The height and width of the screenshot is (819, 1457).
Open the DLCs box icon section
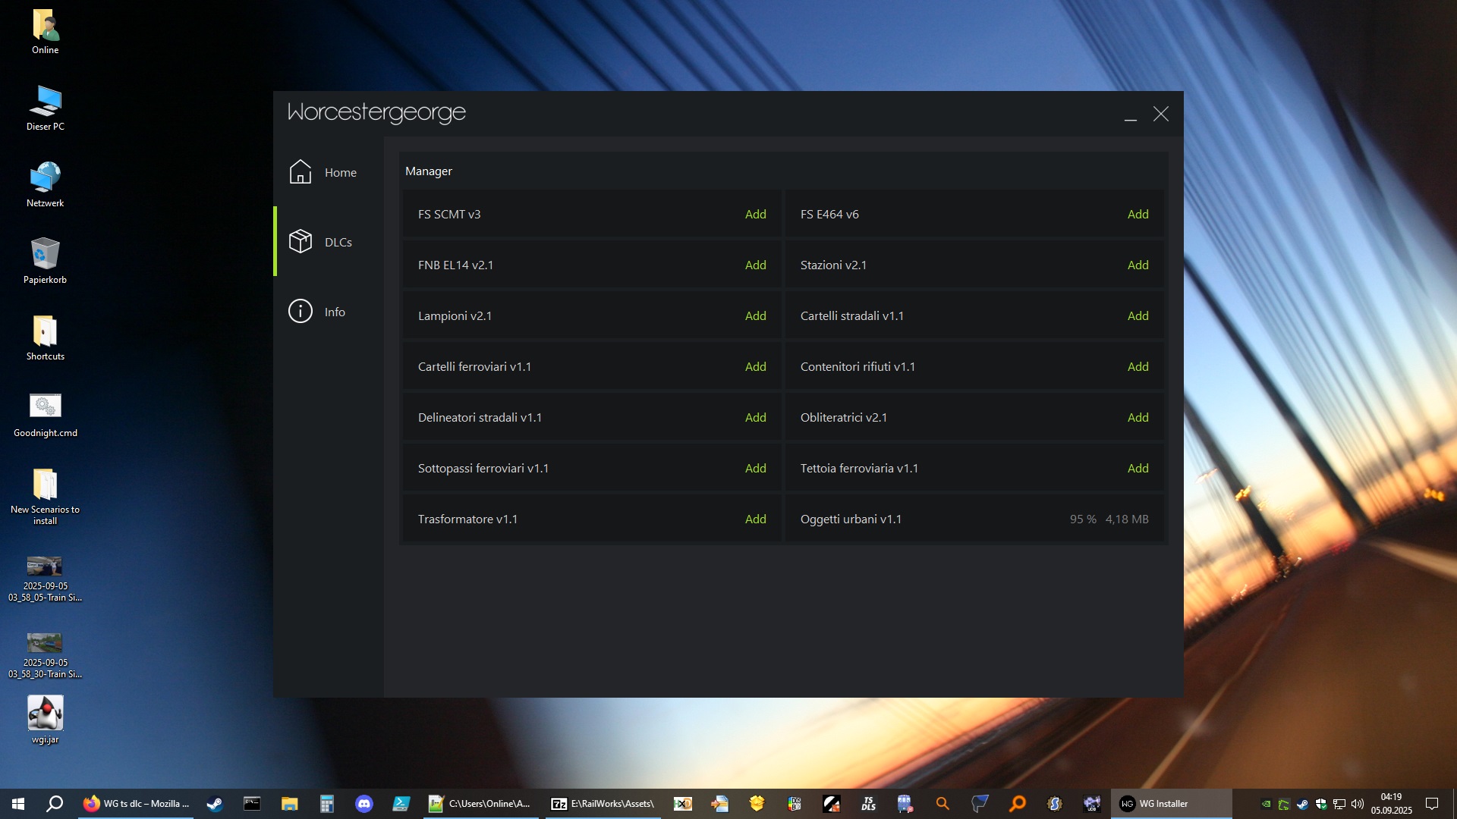point(301,242)
